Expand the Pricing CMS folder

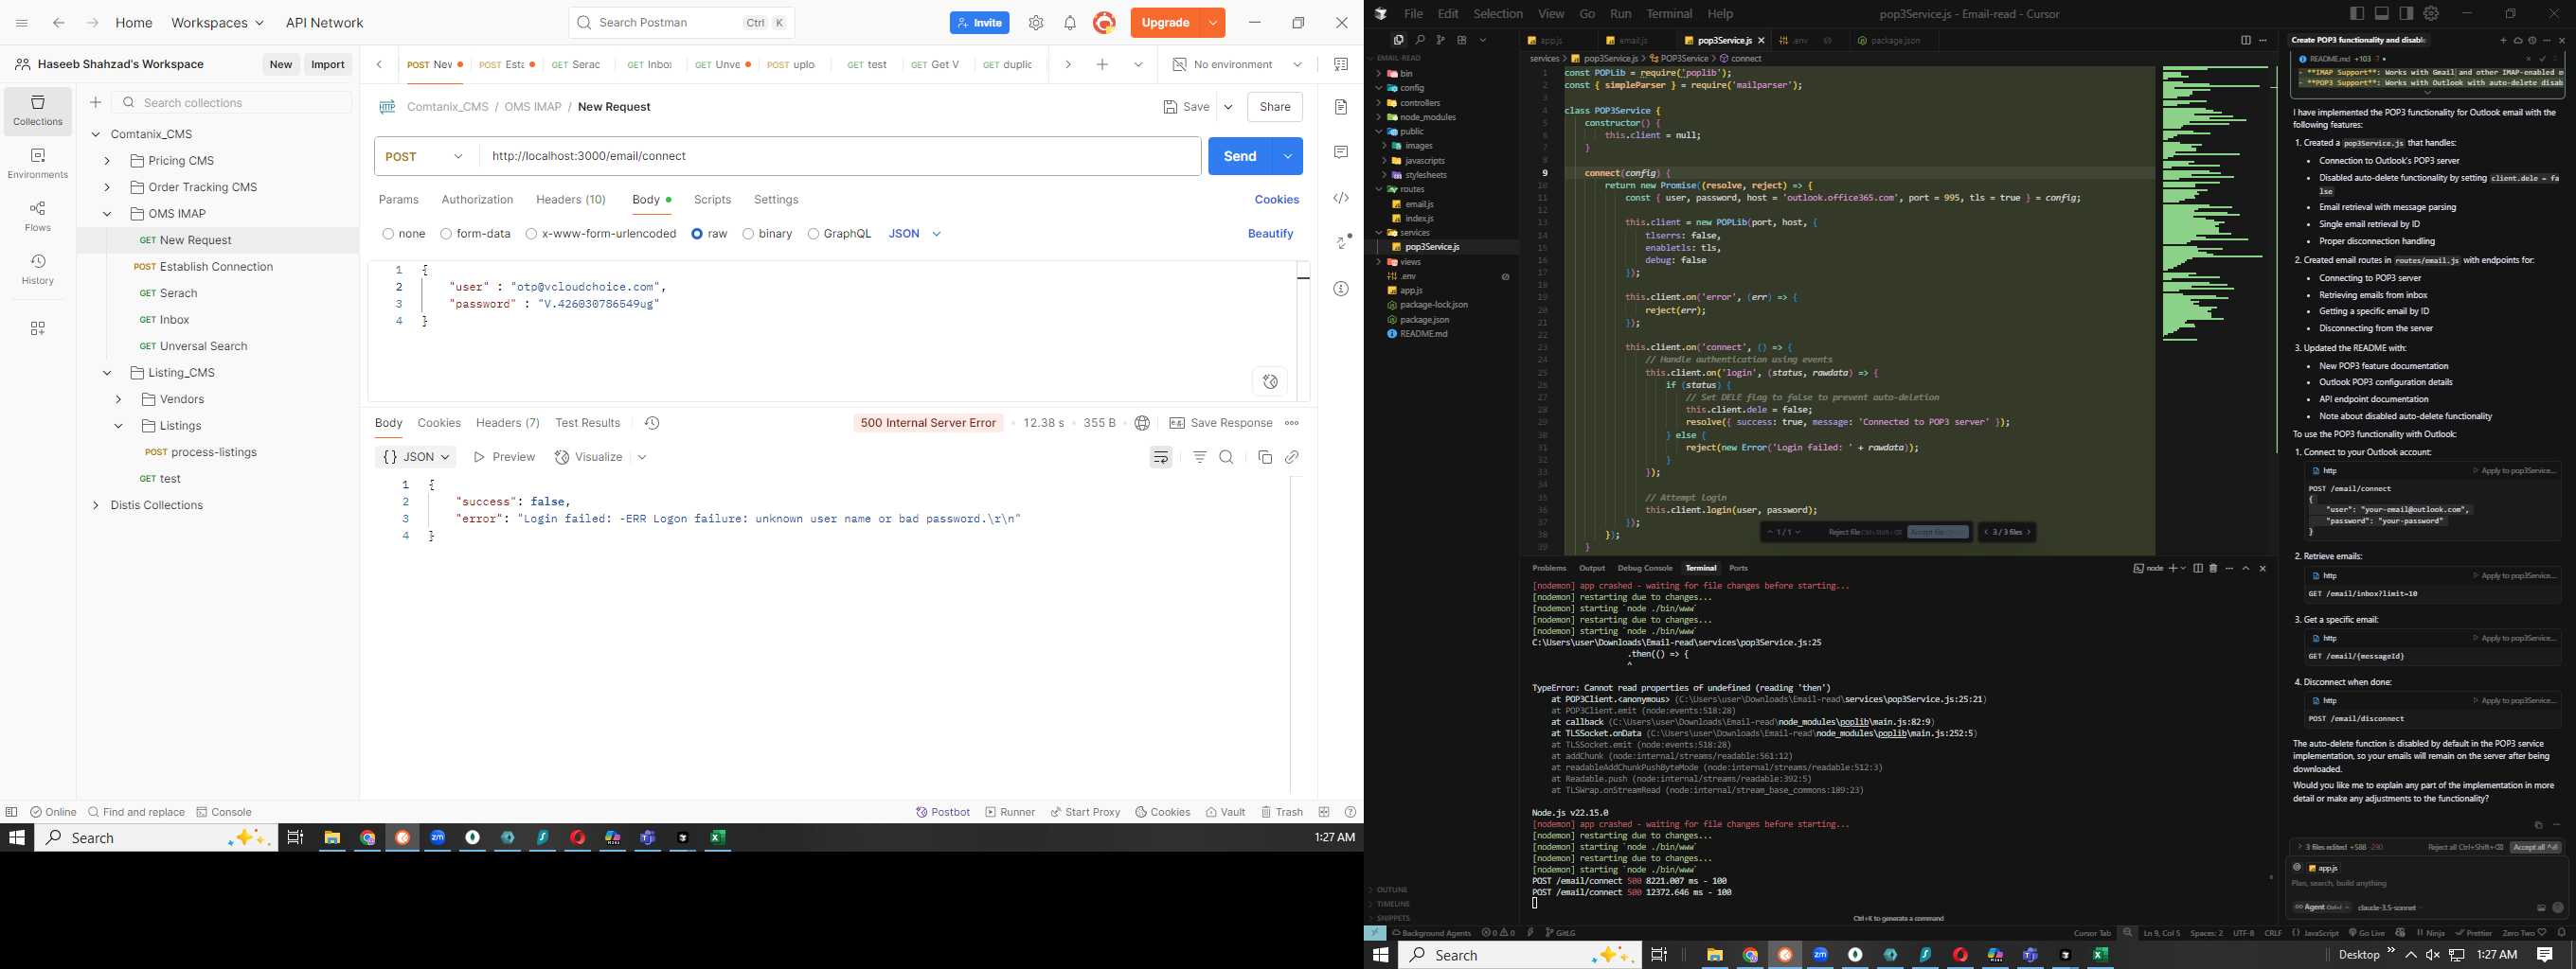[x=107, y=161]
